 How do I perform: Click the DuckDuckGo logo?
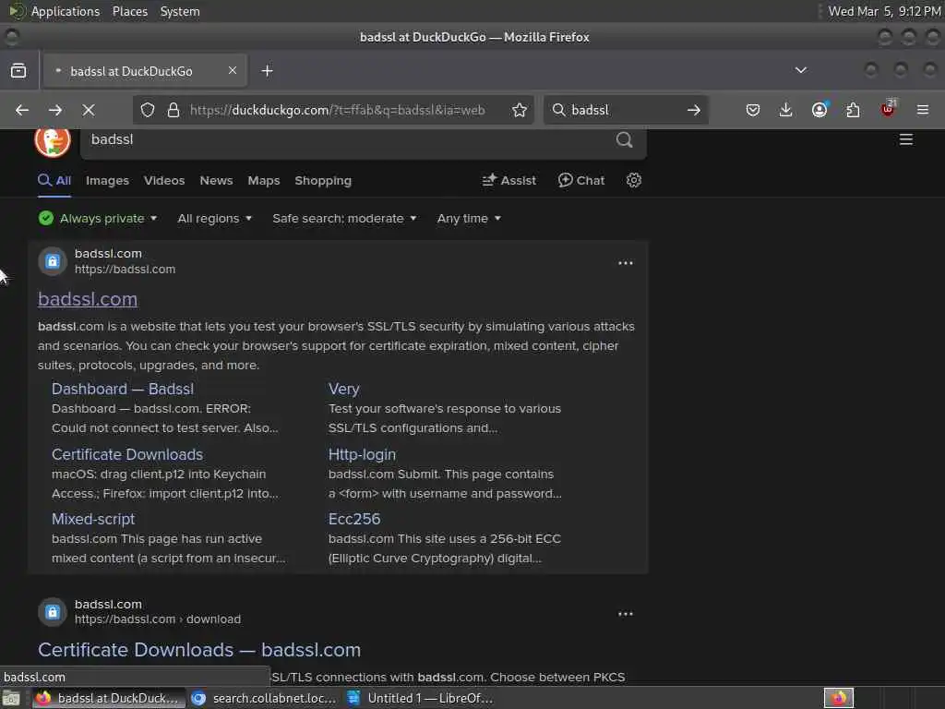tap(53, 141)
